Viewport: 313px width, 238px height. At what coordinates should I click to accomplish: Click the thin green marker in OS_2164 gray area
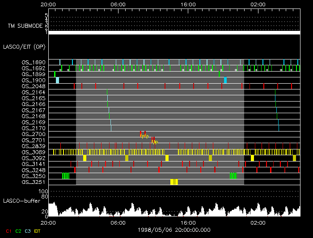(107, 92)
